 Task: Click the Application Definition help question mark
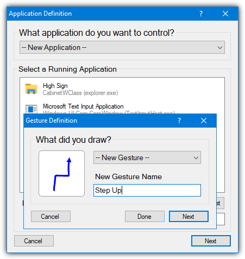(x=201, y=14)
